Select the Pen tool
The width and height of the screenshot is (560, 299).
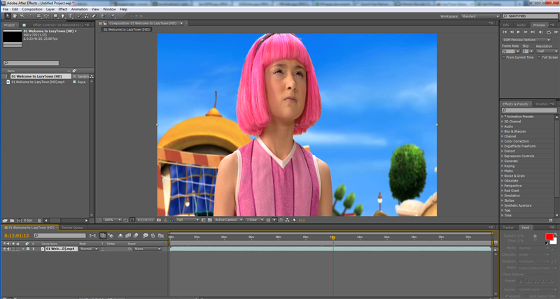(x=63, y=16)
